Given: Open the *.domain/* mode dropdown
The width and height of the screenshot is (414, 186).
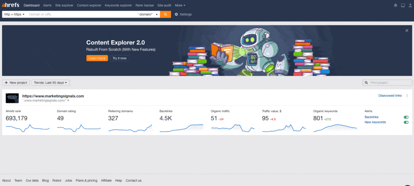Looking at the screenshot, I should point(148,14).
